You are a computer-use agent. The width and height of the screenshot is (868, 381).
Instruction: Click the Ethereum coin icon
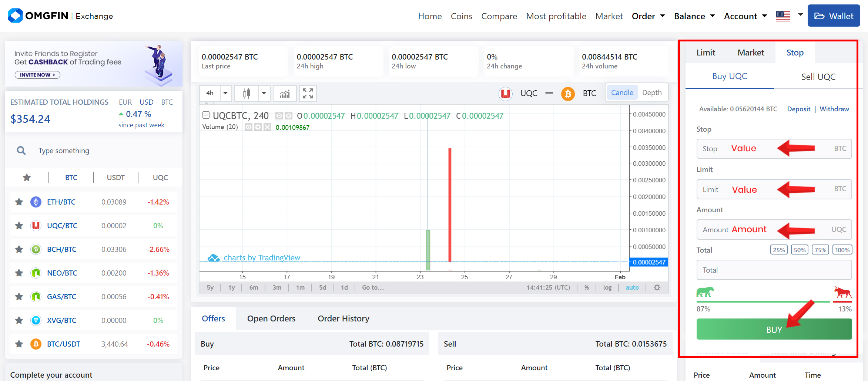36,202
